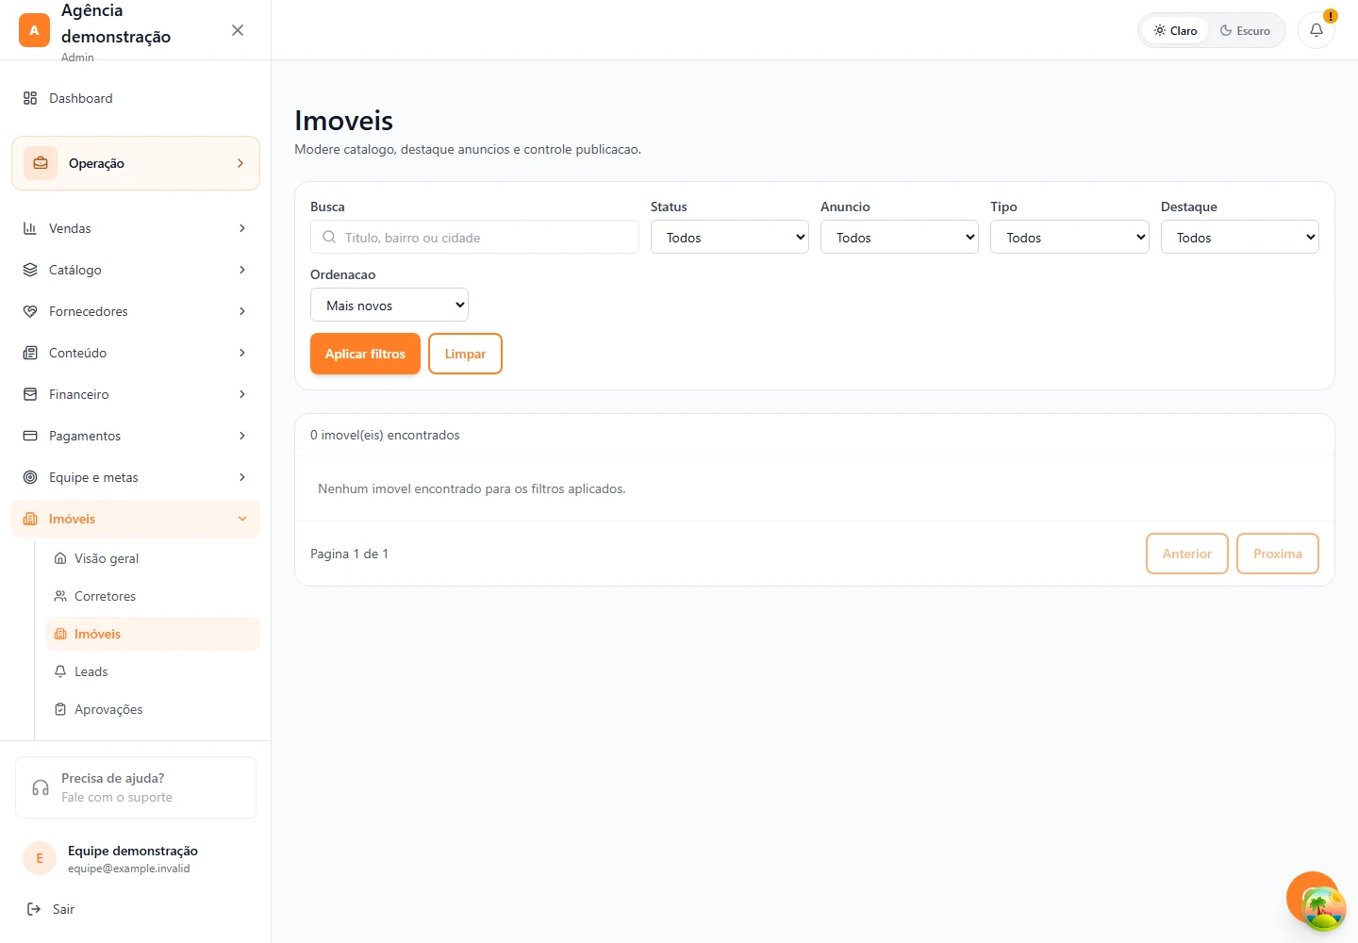1358x943 pixels.
Task: Open Aprovações submenu item
Action: coord(153,709)
